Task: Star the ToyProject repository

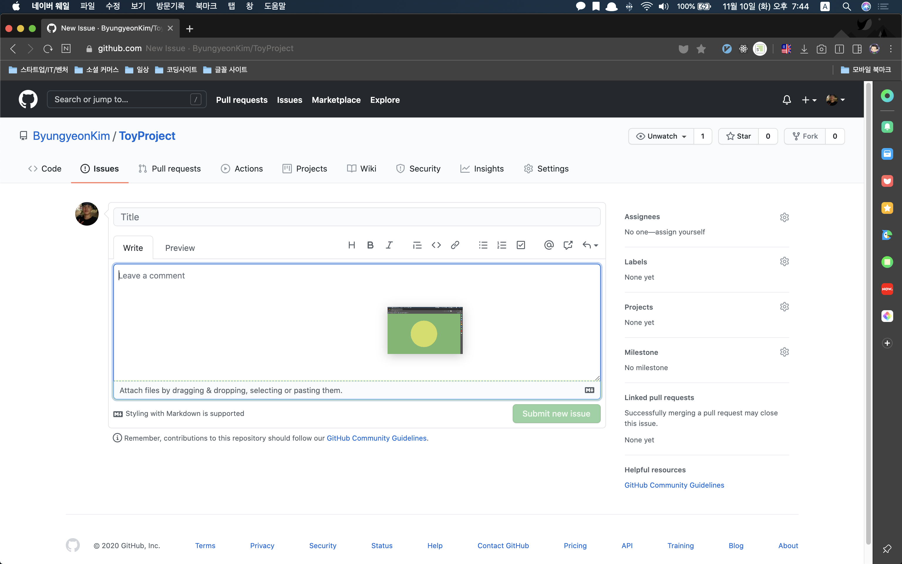Action: click(x=738, y=136)
